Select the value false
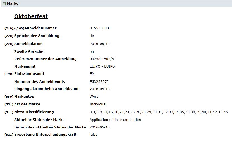Image resolution: width=232 pixels, height=141 pixels. coord(94,135)
